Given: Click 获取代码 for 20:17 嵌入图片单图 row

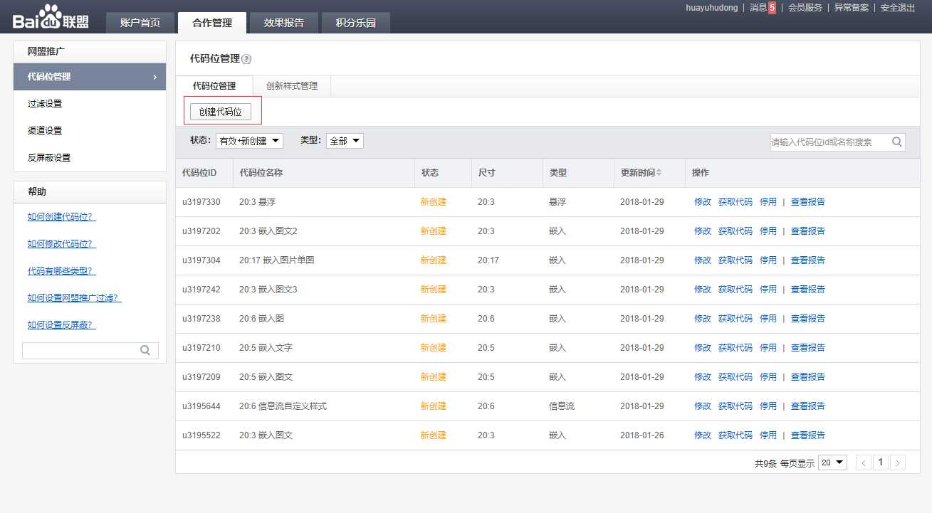Looking at the screenshot, I should 735,260.
